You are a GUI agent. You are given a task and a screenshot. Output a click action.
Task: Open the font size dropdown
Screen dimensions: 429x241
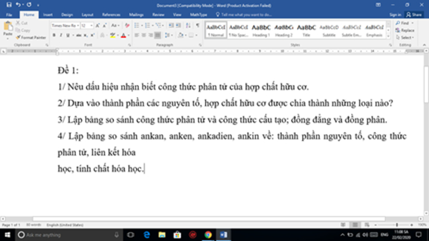pos(91,26)
